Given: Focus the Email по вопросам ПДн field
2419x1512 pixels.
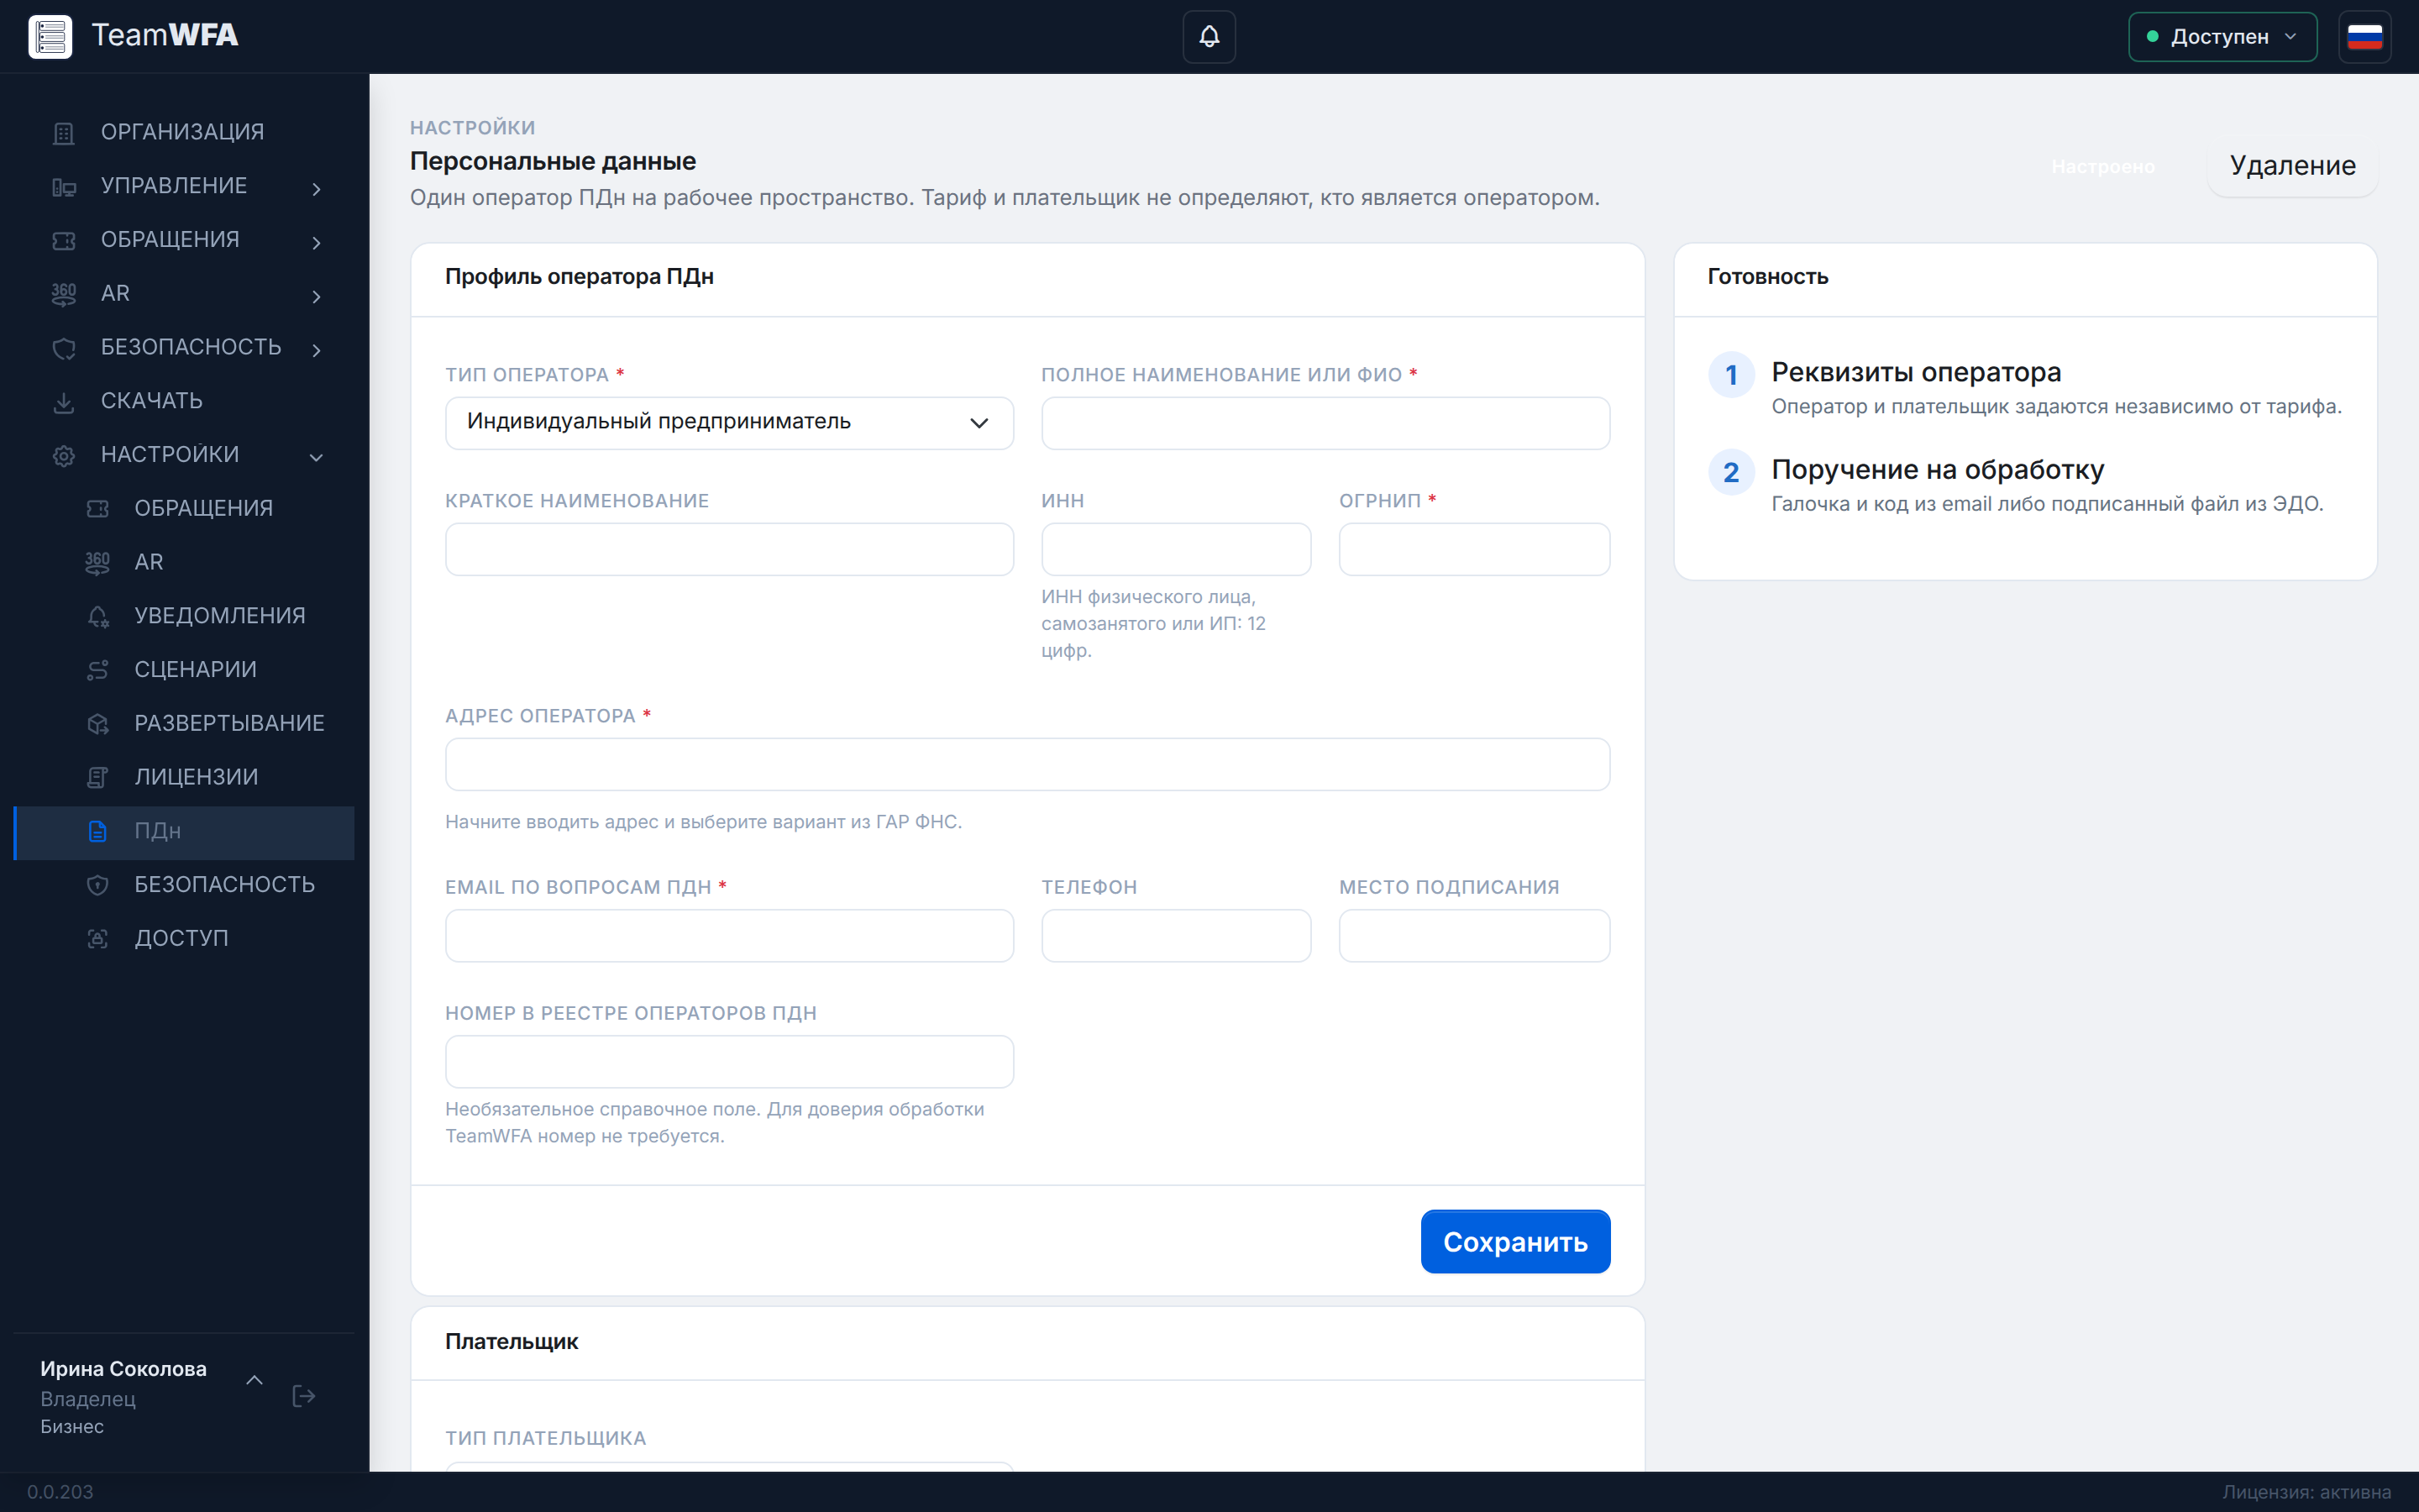Looking at the screenshot, I should click(x=729, y=936).
